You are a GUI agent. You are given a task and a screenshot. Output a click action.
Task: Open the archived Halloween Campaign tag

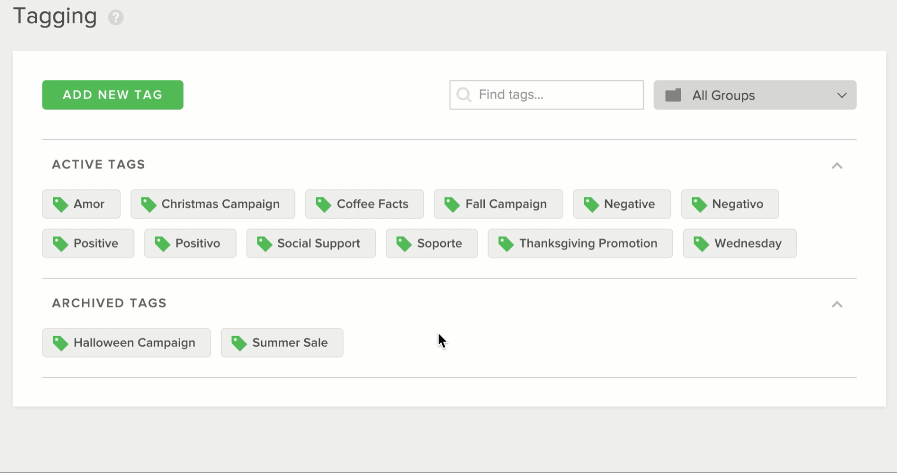pos(127,343)
